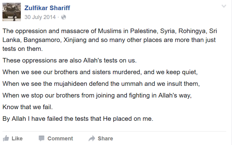
Task: Open the Zulfikar Shariff profile name link
Action: pyautogui.click(x=47, y=8)
